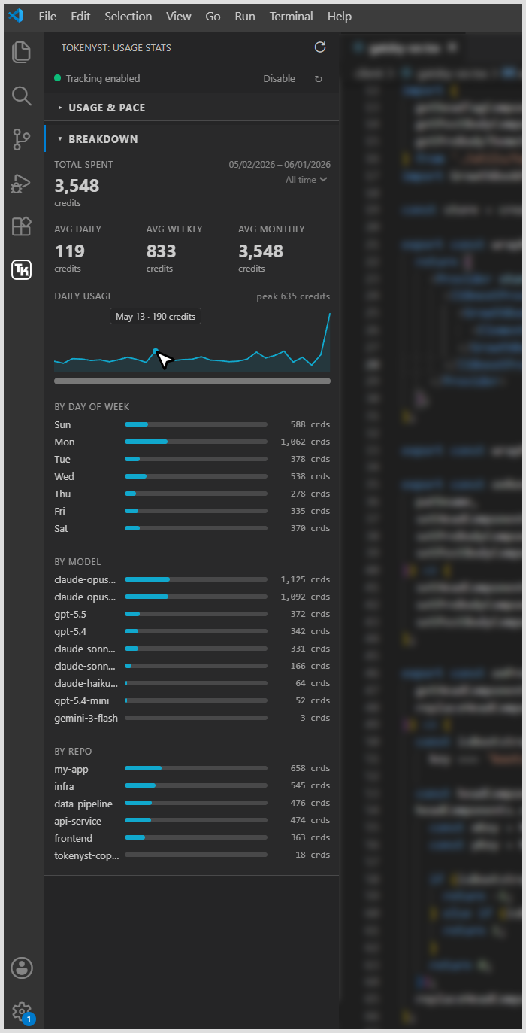Open the Manage gear icon
Screen dimensions: 526x1033
pyautogui.click(x=22, y=1011)
